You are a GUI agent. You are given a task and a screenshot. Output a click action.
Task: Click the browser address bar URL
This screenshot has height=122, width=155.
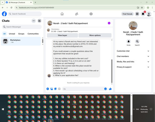36,7
